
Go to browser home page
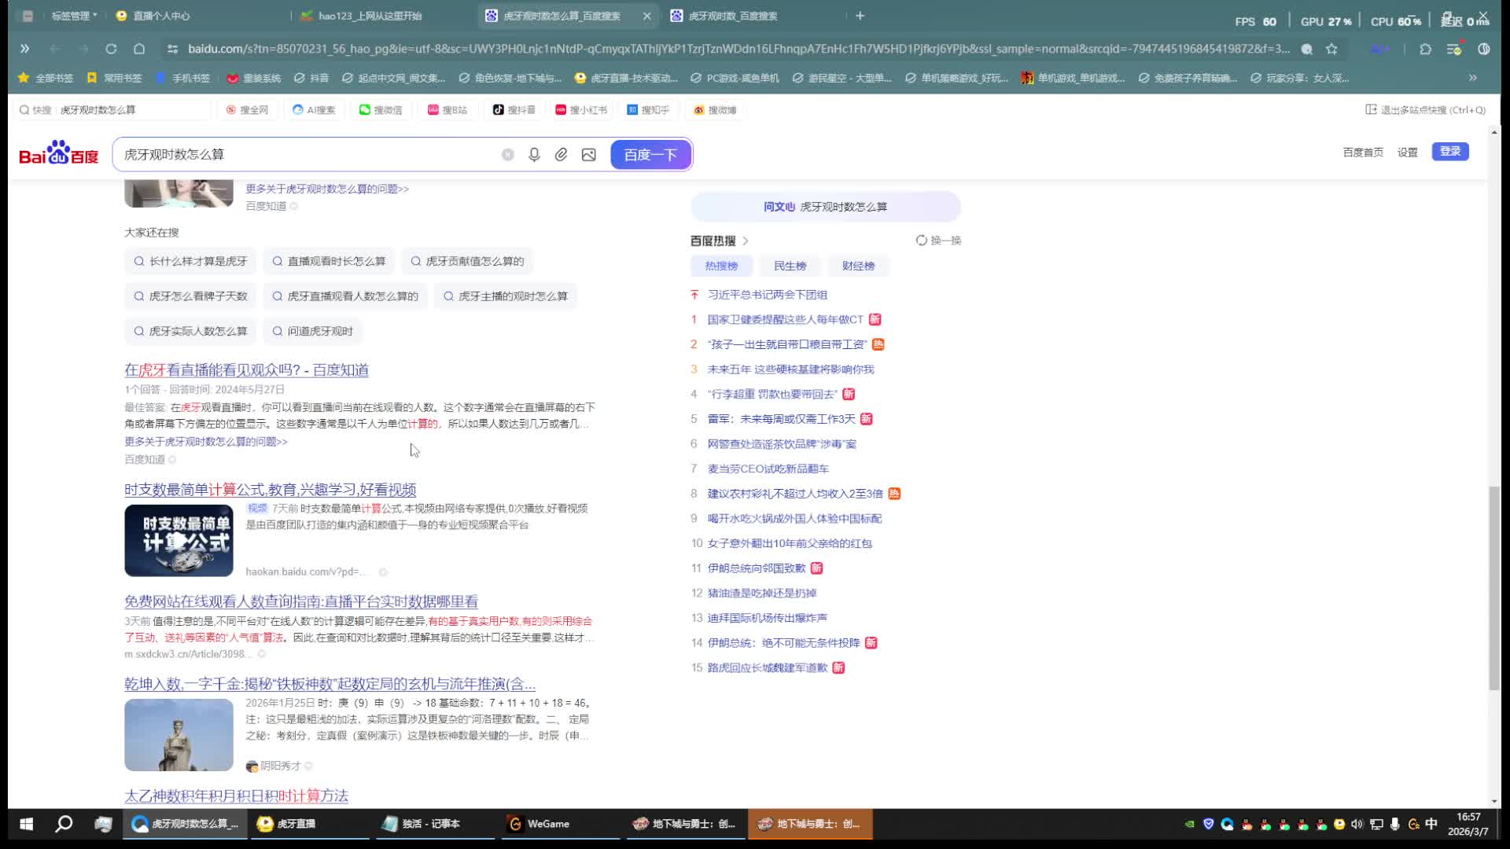[x=139, y=49]
